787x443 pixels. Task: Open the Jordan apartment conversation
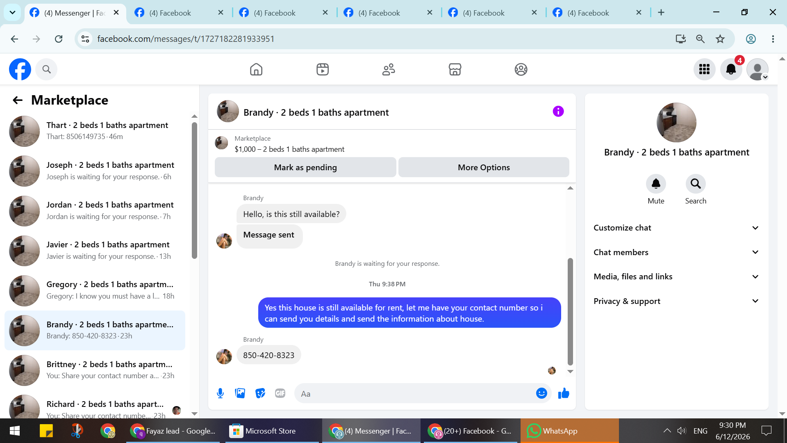(x=95, y=210)
